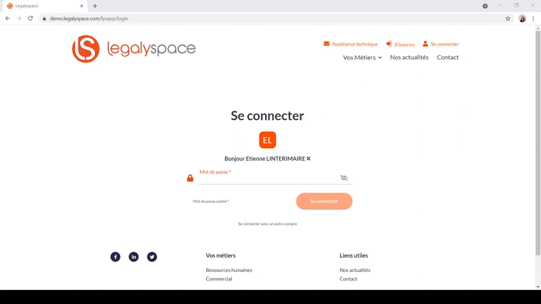This screenshot has height=304, width=541.
Task: Open the Twitter social icon
Action: (152, 257)
